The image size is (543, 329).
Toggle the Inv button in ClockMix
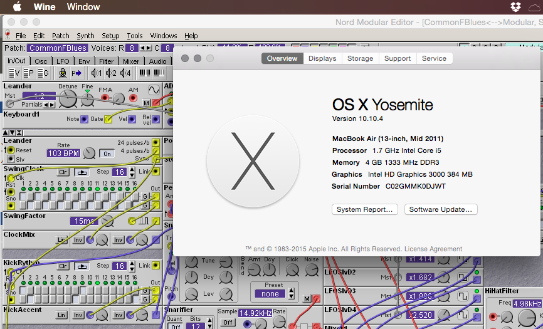pyautogui.click(x=78, y=240)
